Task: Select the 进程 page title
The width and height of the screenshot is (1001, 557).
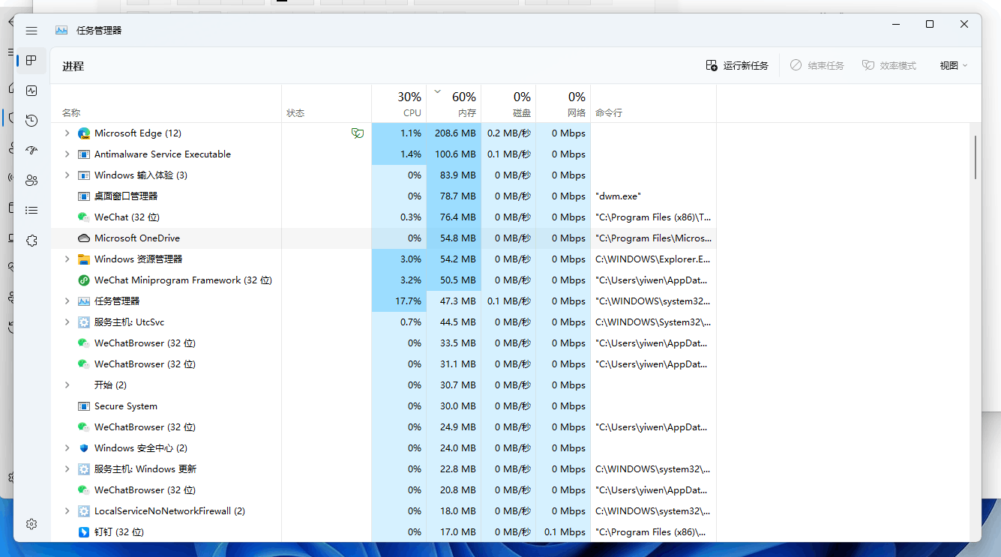Action: point(73,67)
